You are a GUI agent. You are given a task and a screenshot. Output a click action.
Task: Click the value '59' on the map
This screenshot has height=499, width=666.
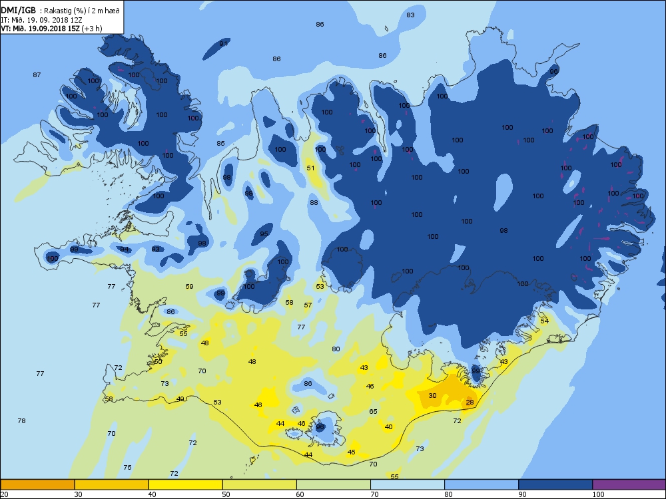pos(189,287)
